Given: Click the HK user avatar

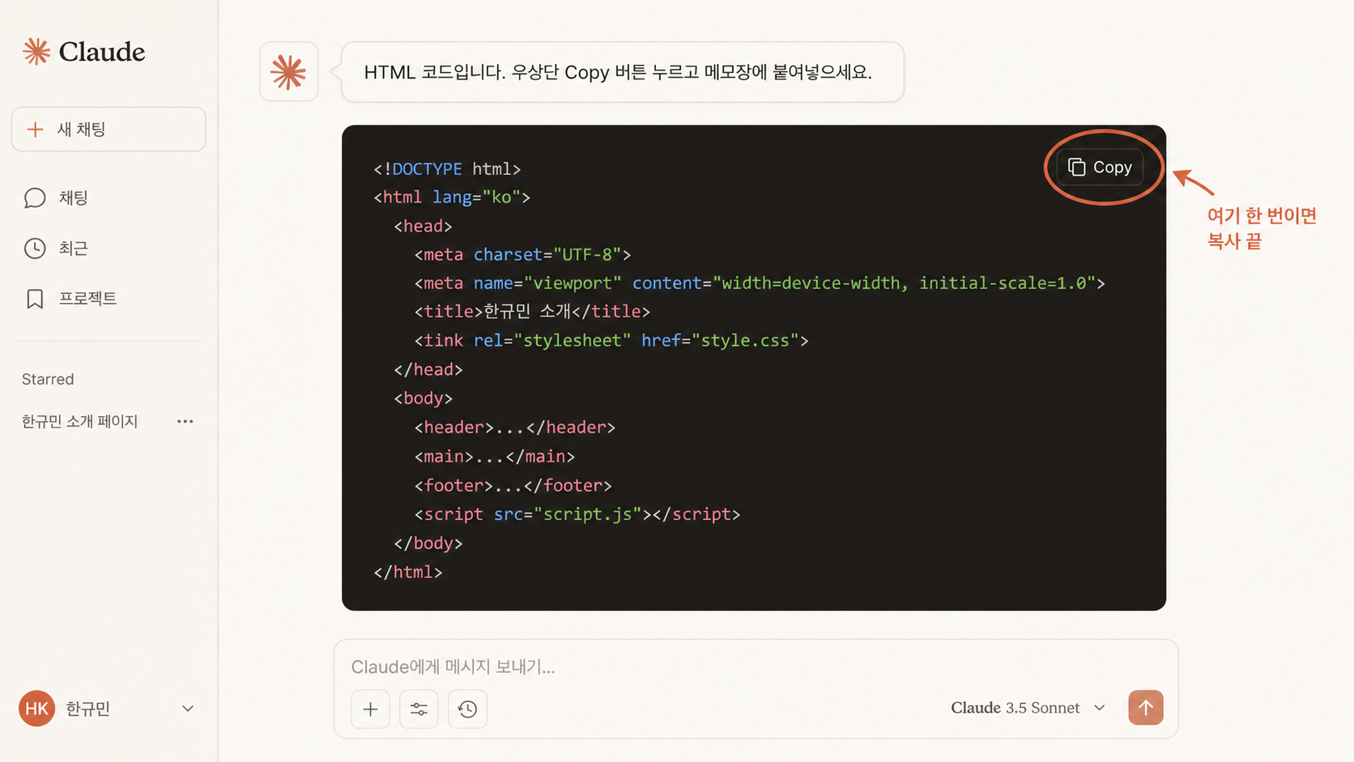Looking at the screenshot, I should (36, 709).
